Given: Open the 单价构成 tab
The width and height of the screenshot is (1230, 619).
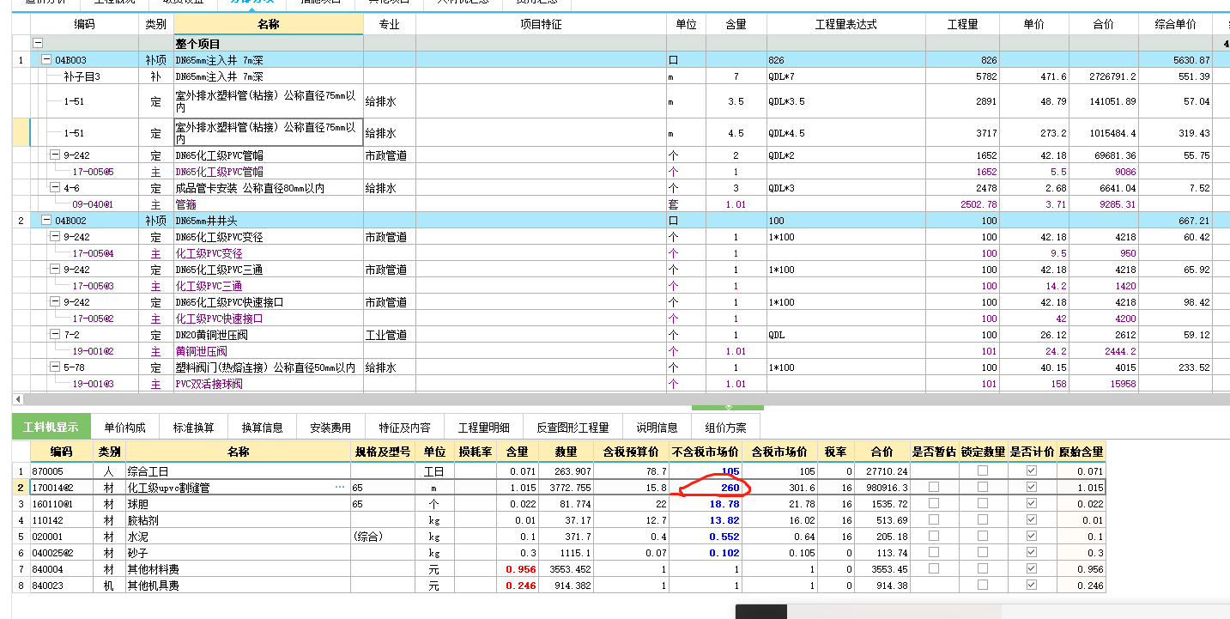Looking at the screenshot, I should (125, 427).
